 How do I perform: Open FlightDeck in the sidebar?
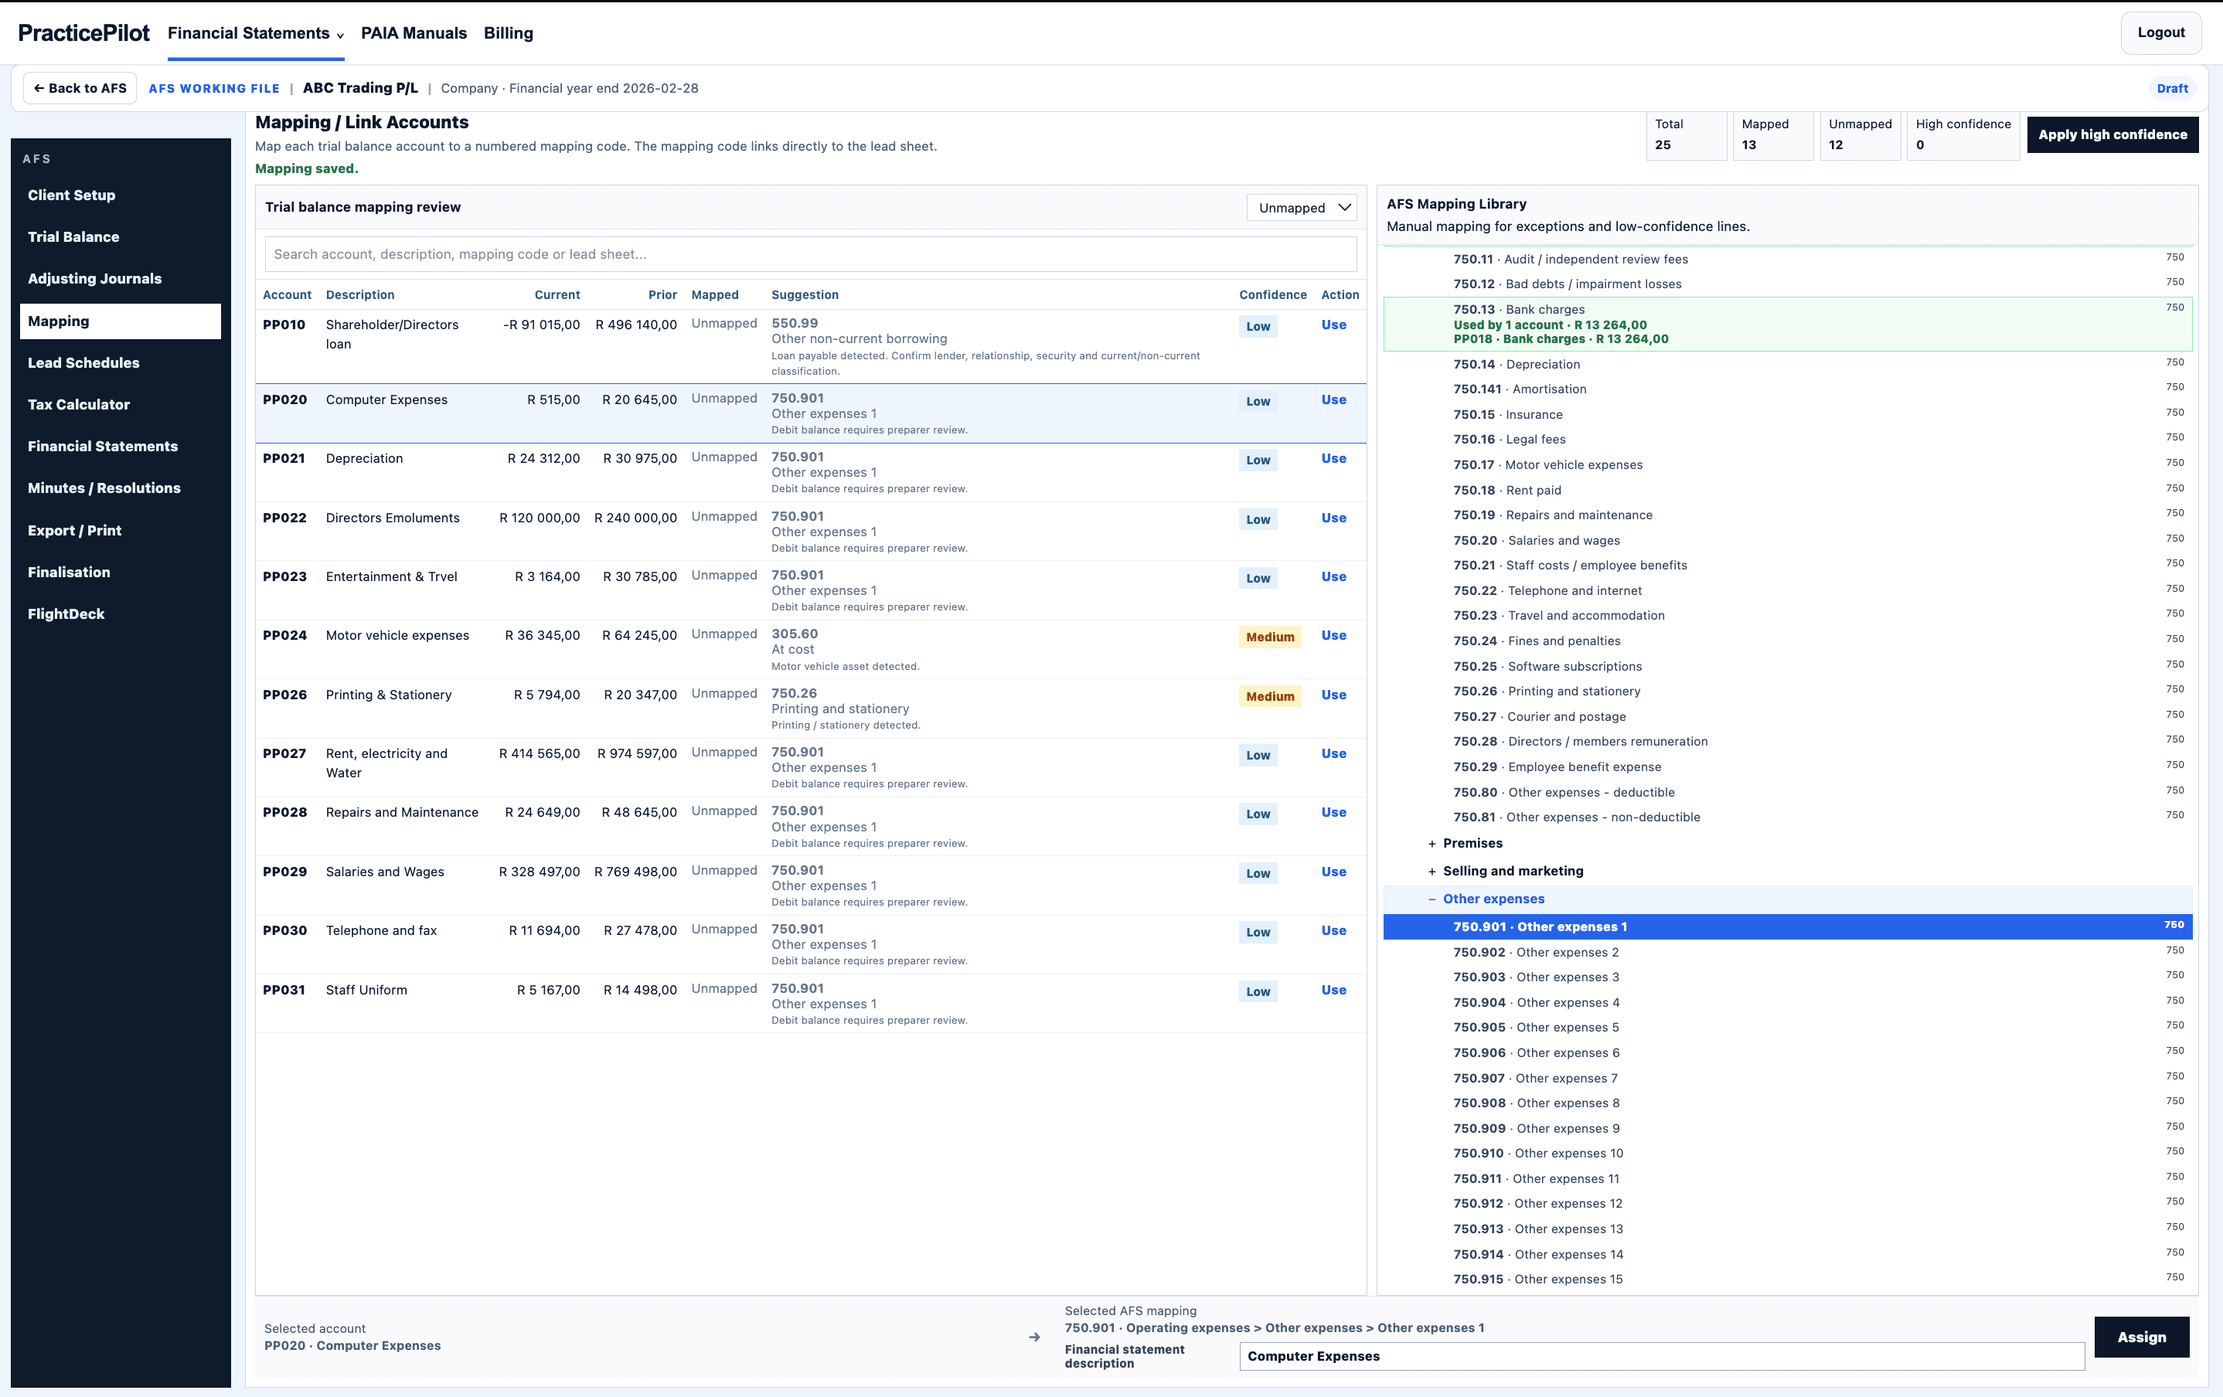120,614
